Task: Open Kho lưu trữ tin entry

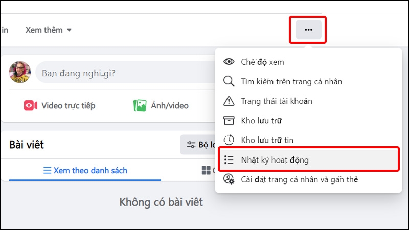Action: (308, 140)
